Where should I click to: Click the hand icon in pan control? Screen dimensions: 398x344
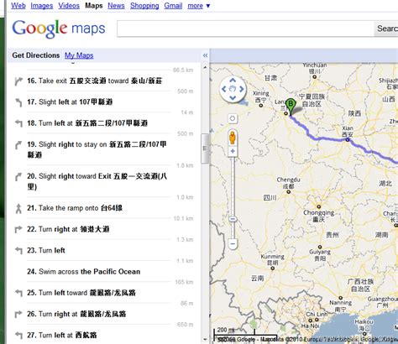pos(233,89)
